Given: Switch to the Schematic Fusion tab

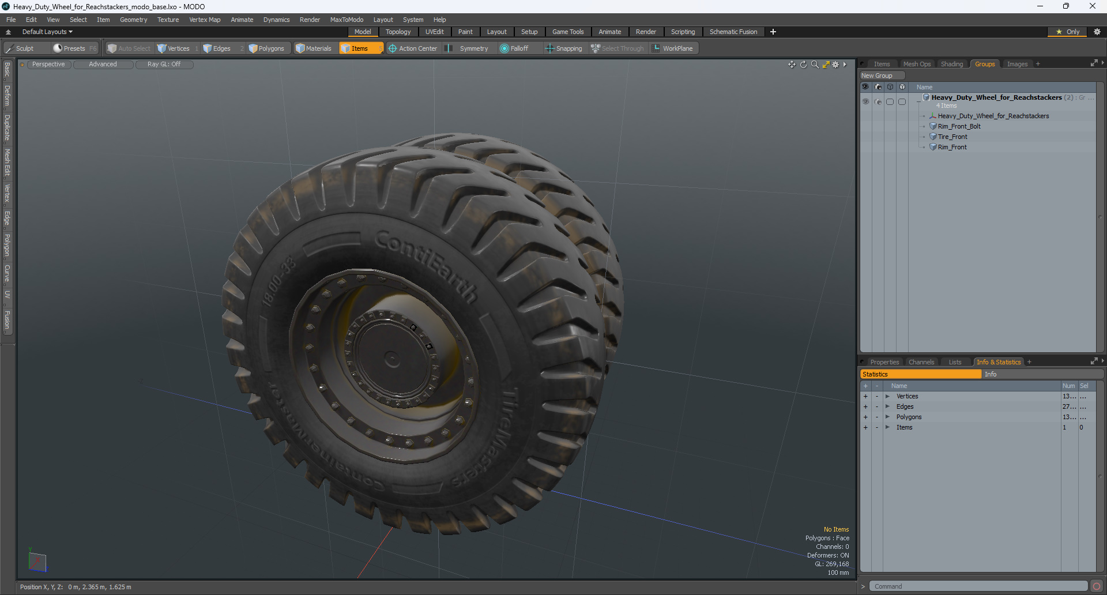Looking at the screenshot, I should tap(733, 32).
